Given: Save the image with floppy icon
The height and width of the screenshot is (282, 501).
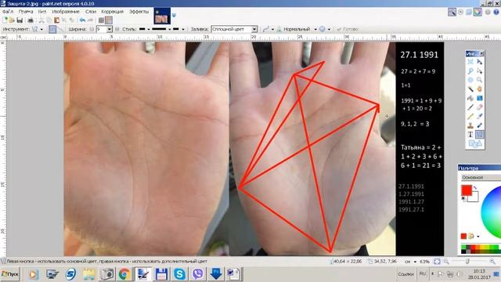Looking at the screenshot, I should point(20,20).
